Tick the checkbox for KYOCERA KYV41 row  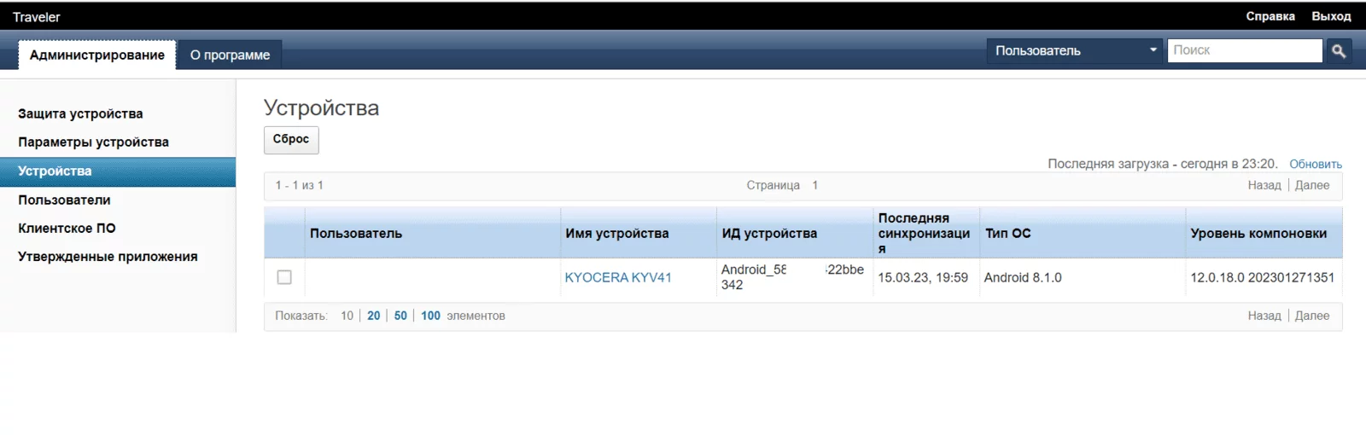(284, 277)
